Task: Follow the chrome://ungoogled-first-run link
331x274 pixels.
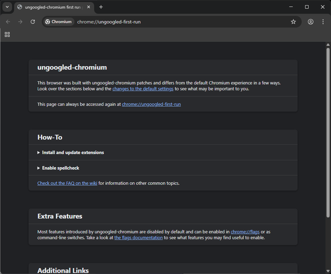Action: (x=151, y=104)
